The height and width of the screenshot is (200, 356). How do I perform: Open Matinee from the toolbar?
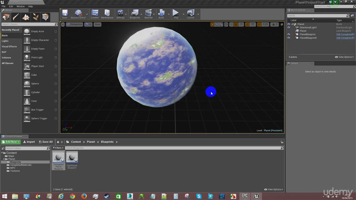(148, 14)
